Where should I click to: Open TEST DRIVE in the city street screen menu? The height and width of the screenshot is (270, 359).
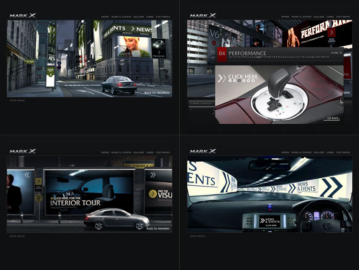click(x=163, y=17)
